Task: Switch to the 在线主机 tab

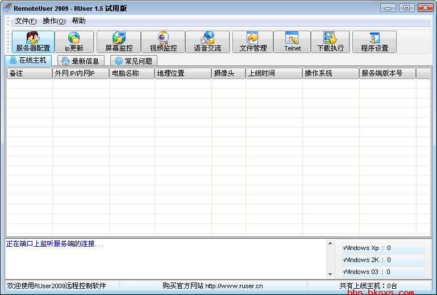Action: pos(28,60)
